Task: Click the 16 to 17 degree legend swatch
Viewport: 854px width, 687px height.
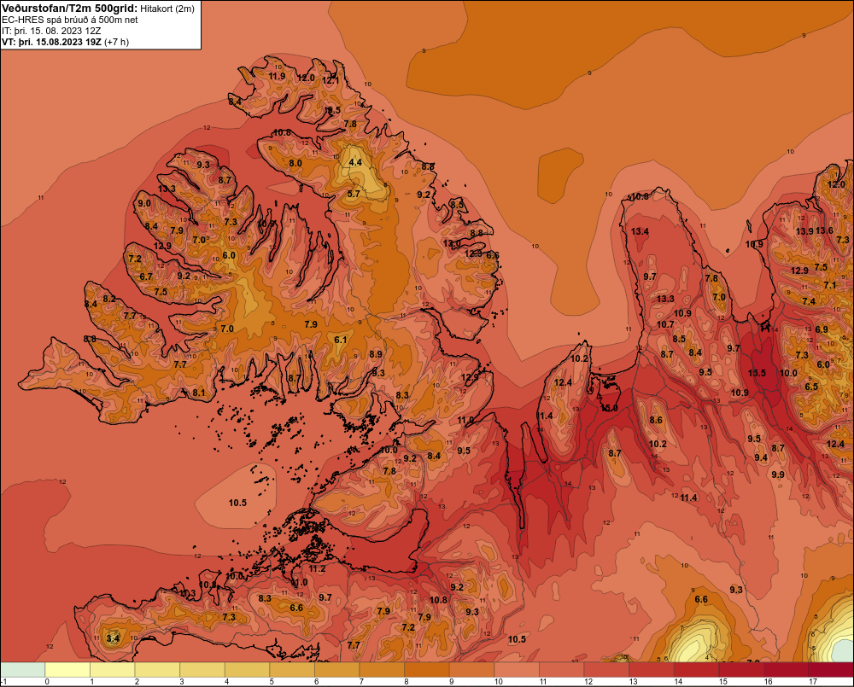Action: (x=786, y=669)
